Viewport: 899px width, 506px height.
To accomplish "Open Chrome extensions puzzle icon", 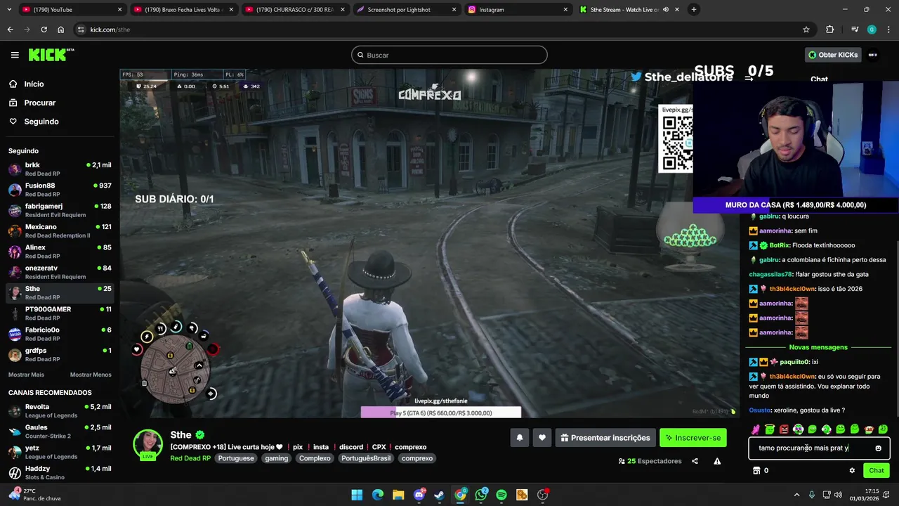I will coord(830,30).
